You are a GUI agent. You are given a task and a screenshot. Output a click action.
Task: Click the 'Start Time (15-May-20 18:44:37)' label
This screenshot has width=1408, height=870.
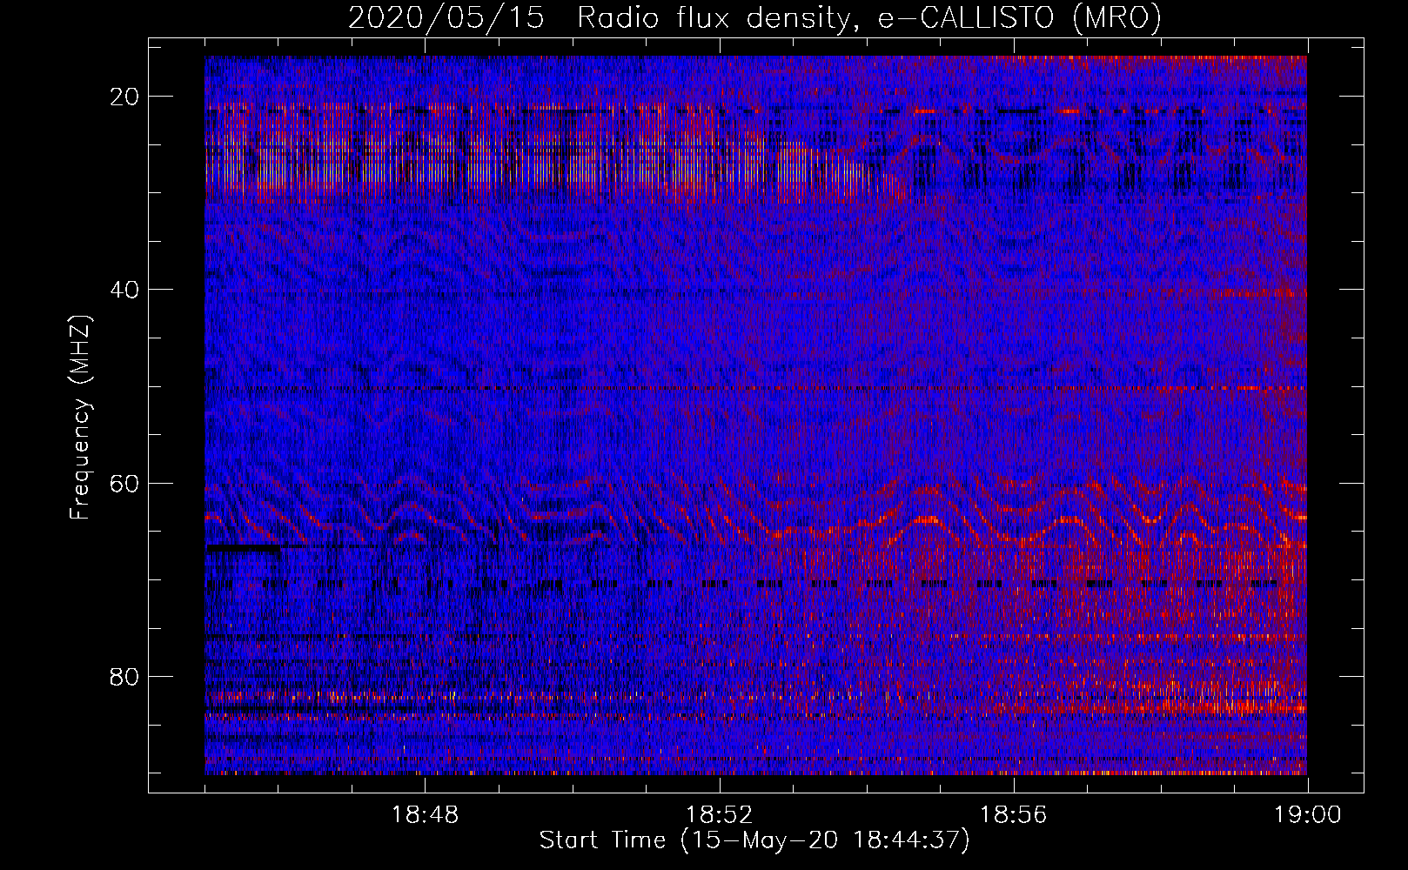coord(754,840)
